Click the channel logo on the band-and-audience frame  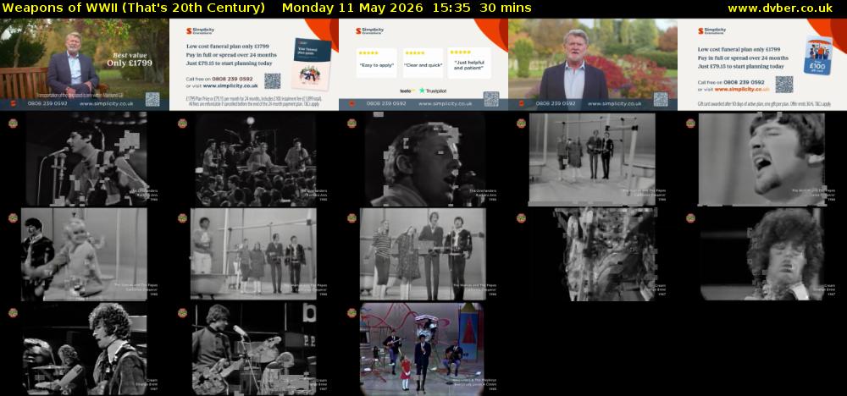click(x=183, y=123)
